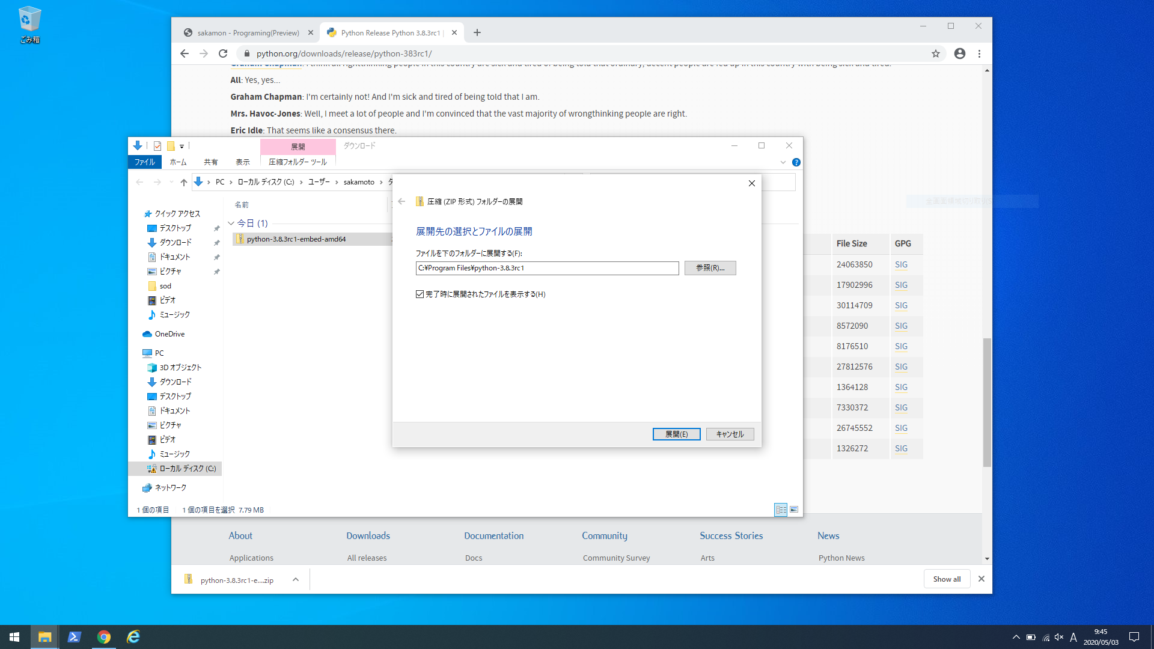Open the ファイル menu in Explorer
The width and height of the screenshot is (1154, 649).
pos(144,162)
